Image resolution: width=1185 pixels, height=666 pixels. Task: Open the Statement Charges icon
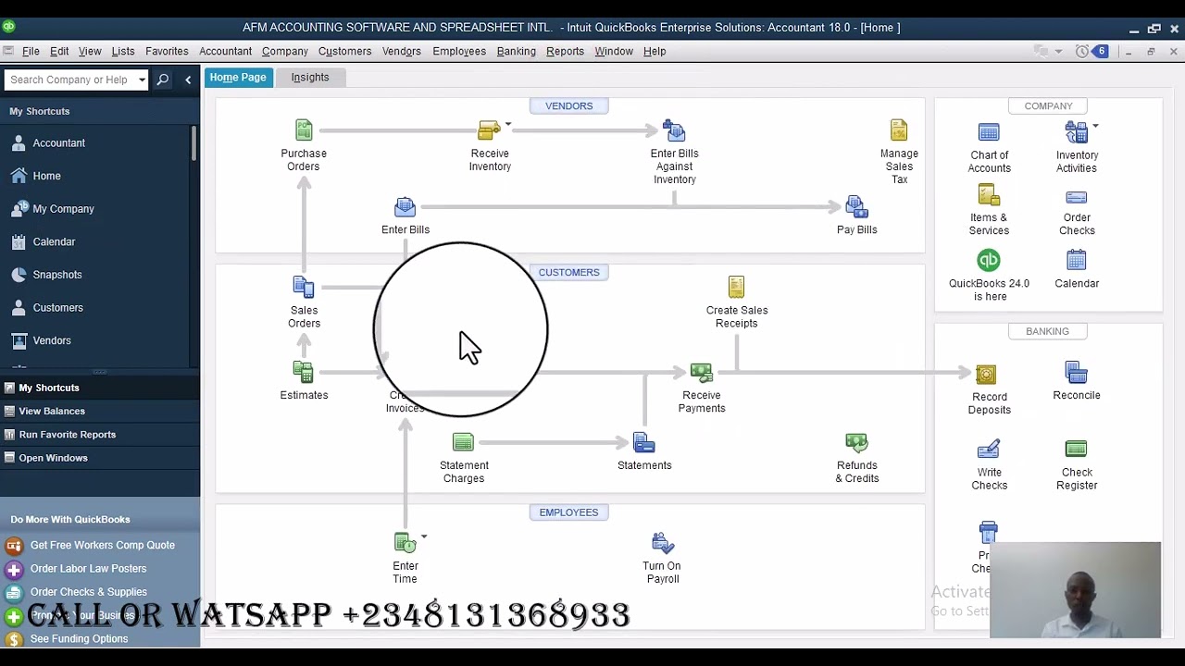pyautogui.click(x=463, y=443)
